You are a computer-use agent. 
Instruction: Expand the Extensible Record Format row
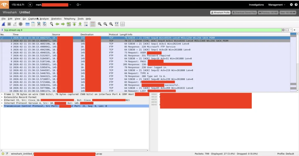(x=2, y=97)
